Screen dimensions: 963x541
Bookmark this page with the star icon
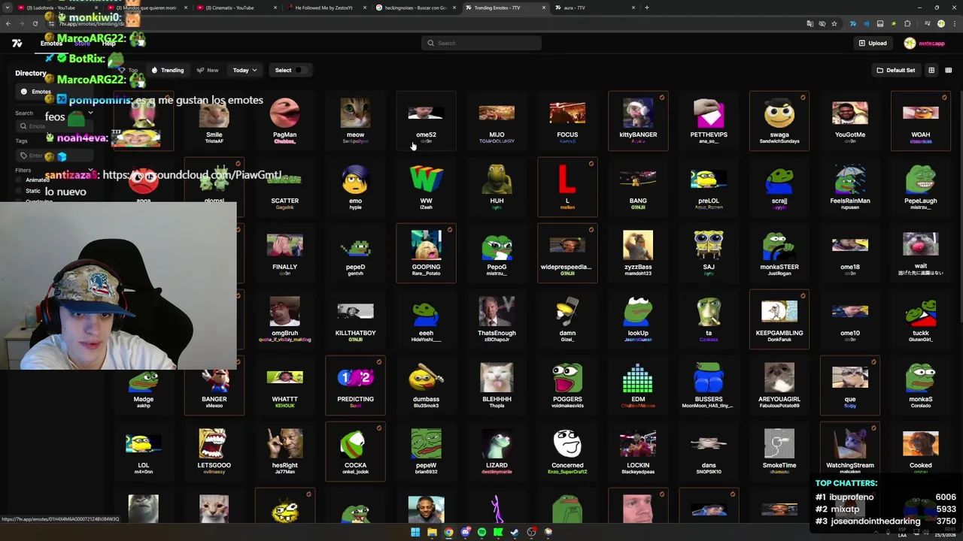pyautogui.click(x=834, y=24)
